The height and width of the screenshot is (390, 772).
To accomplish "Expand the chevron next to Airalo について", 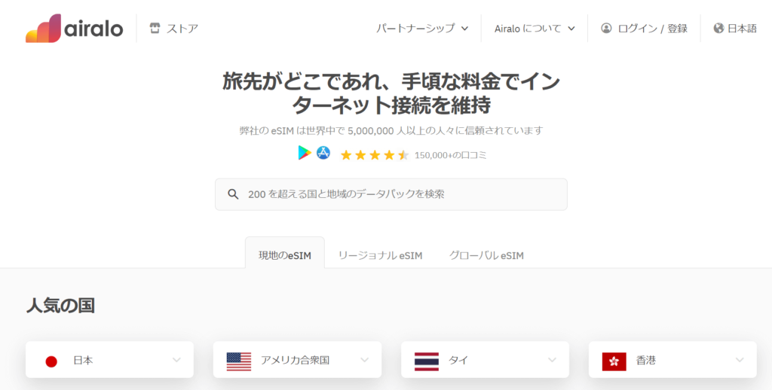I will (x=571, y=29).
